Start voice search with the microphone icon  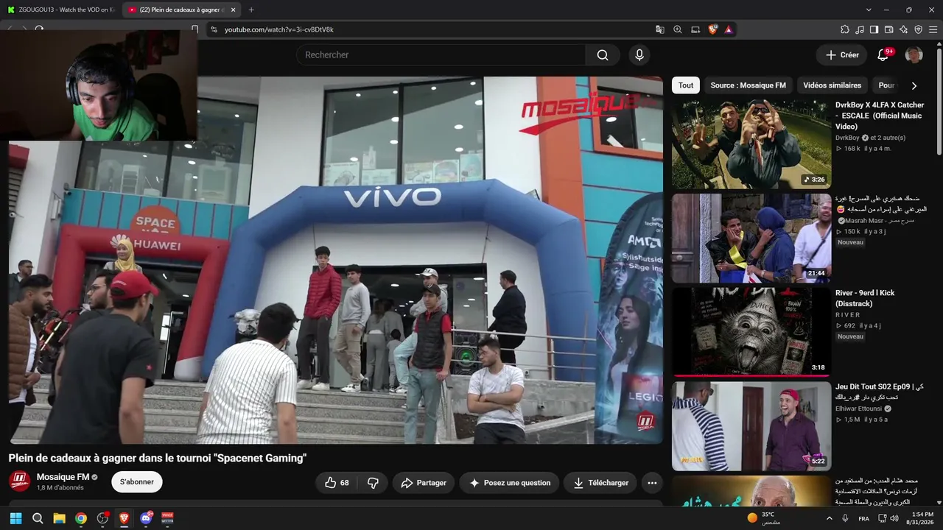click(x=639, y=55)
